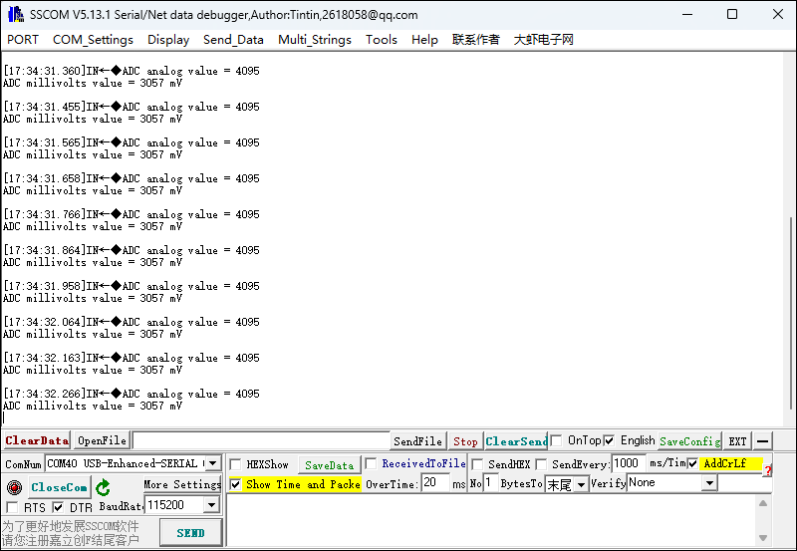The image size is (797, 551).
Task: Click the SendEvery interval input field
Action: pyautogui.click(x=628, y=463)
